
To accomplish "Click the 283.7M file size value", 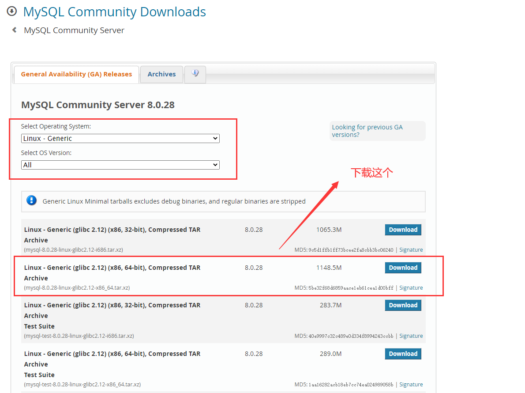I will [330, 305].
